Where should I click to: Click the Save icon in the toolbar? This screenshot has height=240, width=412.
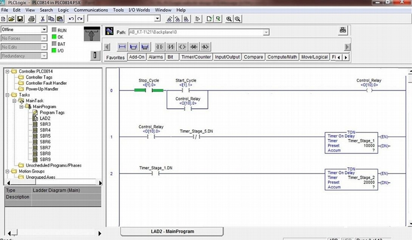coord(20,19)
